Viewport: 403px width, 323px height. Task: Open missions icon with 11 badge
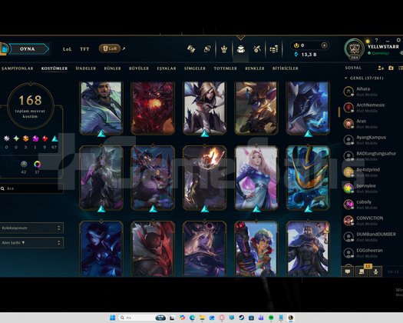pos(362,271)
